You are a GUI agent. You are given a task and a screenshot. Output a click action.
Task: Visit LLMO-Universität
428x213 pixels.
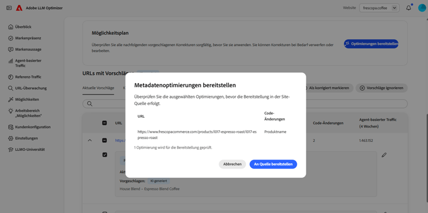coord(30,149)
